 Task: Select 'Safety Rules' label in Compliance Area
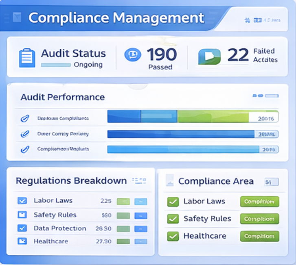[x=207, y=219]
